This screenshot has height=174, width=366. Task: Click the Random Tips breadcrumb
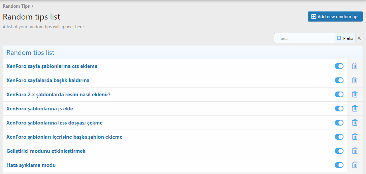[x=16, y=6]
